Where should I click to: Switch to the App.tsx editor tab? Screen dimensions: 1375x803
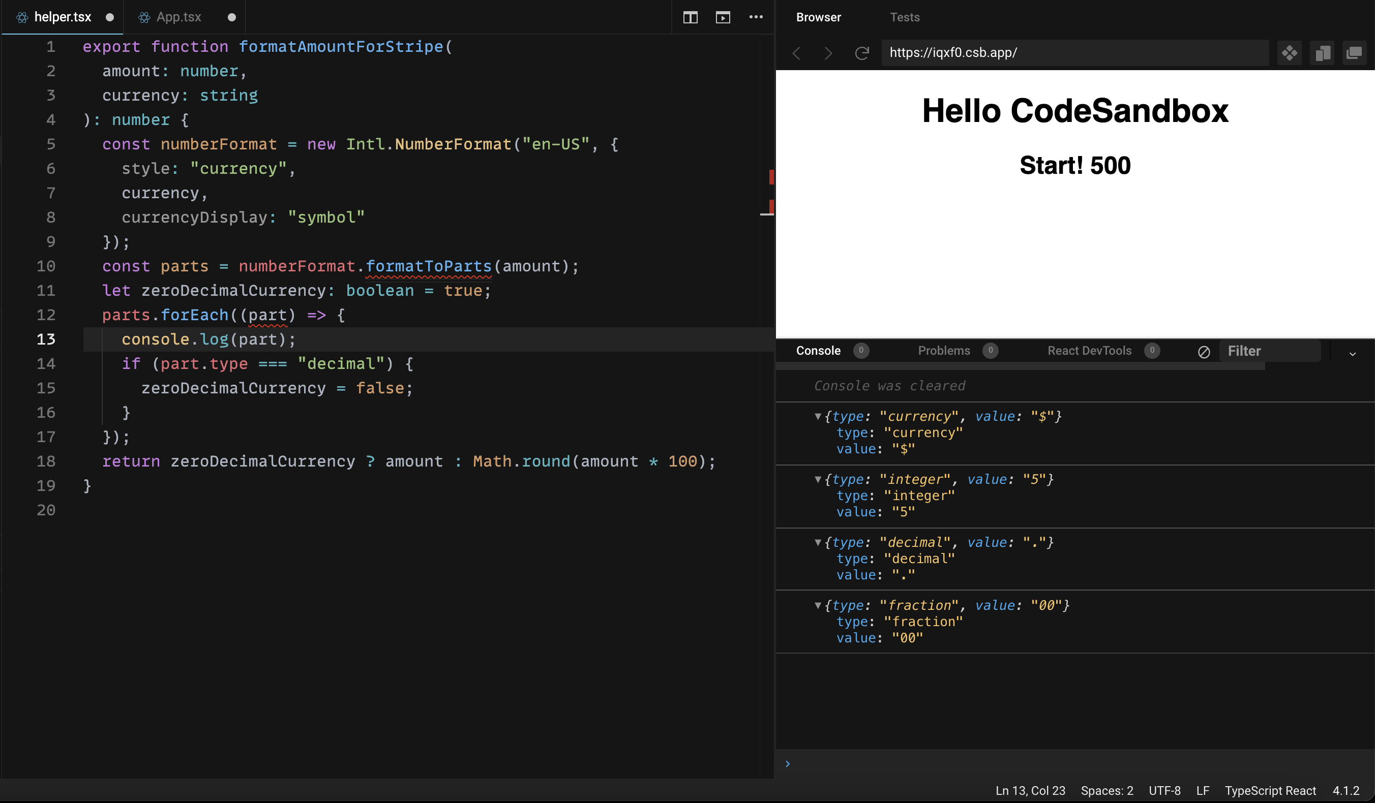178,17
